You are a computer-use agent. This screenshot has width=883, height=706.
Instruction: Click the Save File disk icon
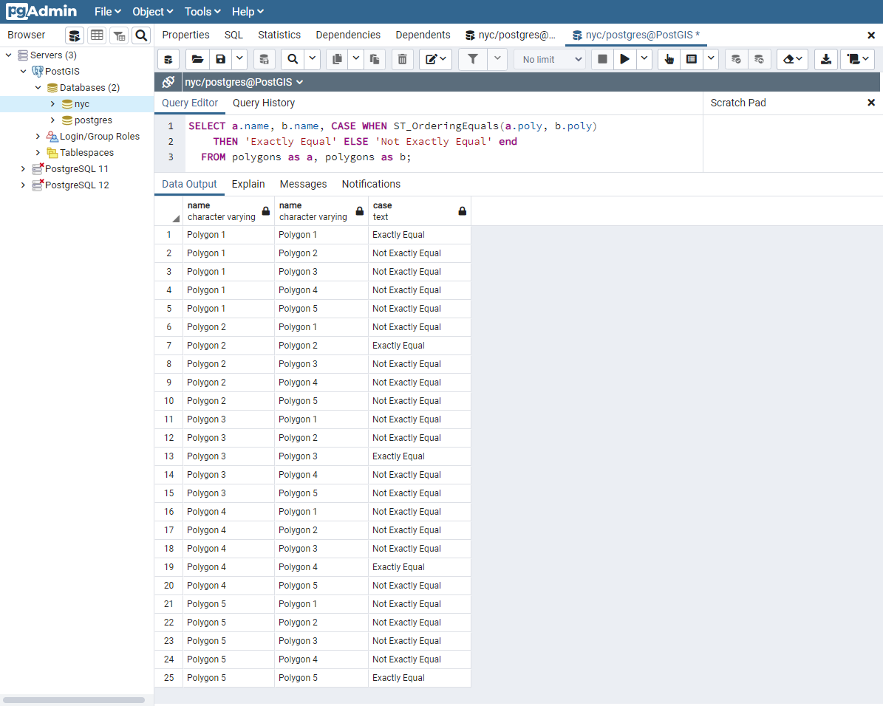[220, 59]
